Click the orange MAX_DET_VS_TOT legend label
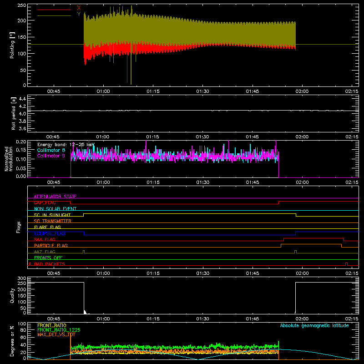 tap(56, 334)
